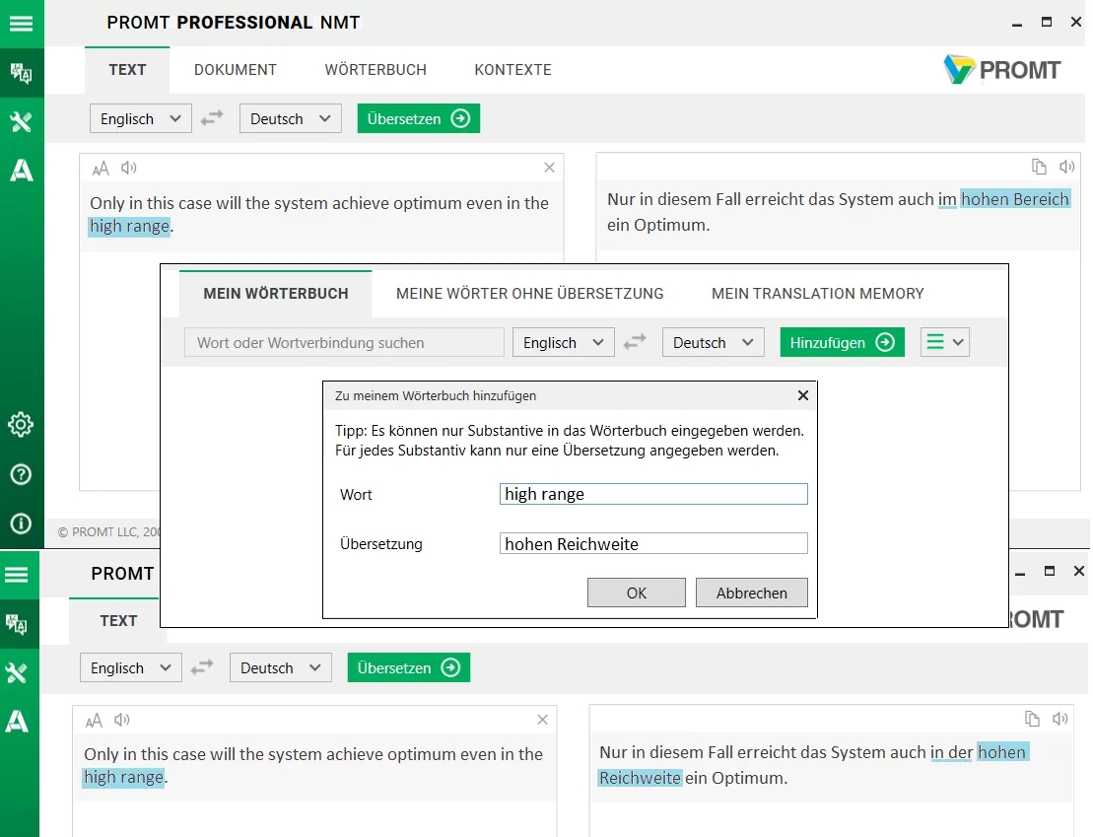This screenshot has height=837, width=1093.
Task: Open tools icon in top window sidebar
Action: [x=21, y=121]
